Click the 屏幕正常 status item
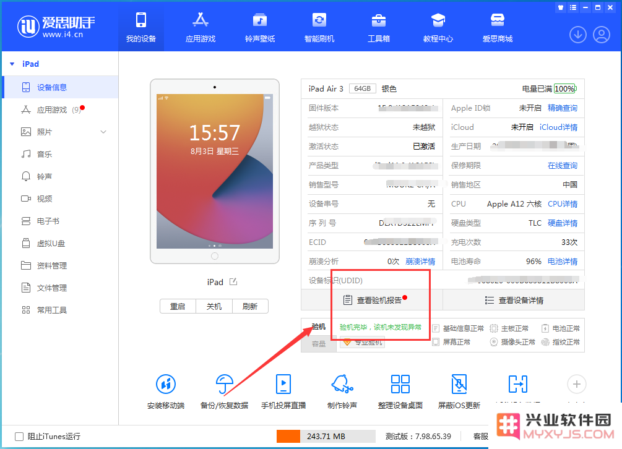This screenshot has height=449, width=622. coord(451,342)
